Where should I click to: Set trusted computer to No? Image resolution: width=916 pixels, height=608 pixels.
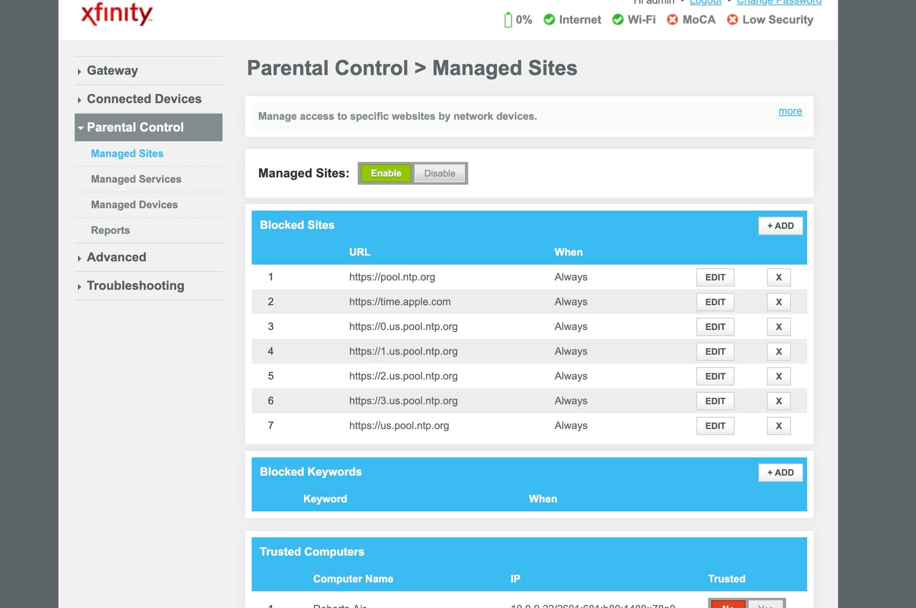coord(728,604)
